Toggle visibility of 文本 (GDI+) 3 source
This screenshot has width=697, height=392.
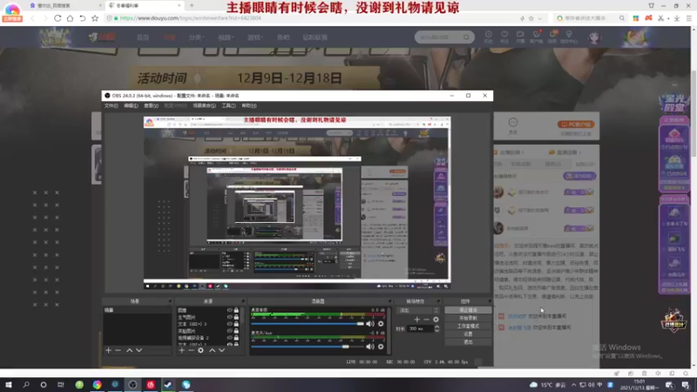230,324
